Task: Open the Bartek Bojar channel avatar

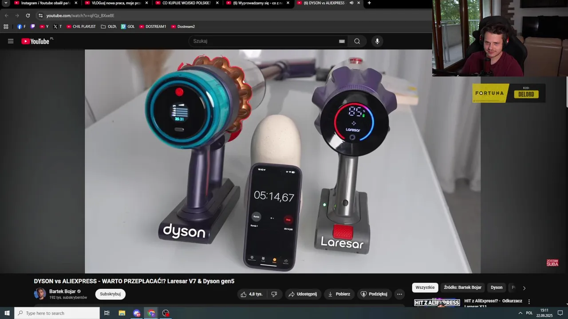Action: (x=40, y=294)
